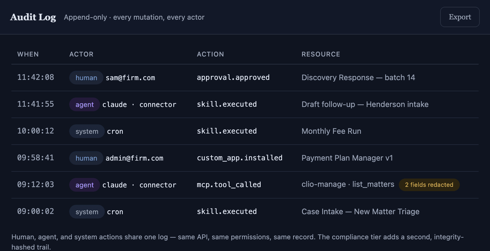The height and width of the screenshot is (251, 490).
Task: Click the Export button
Action: (460, 17)
